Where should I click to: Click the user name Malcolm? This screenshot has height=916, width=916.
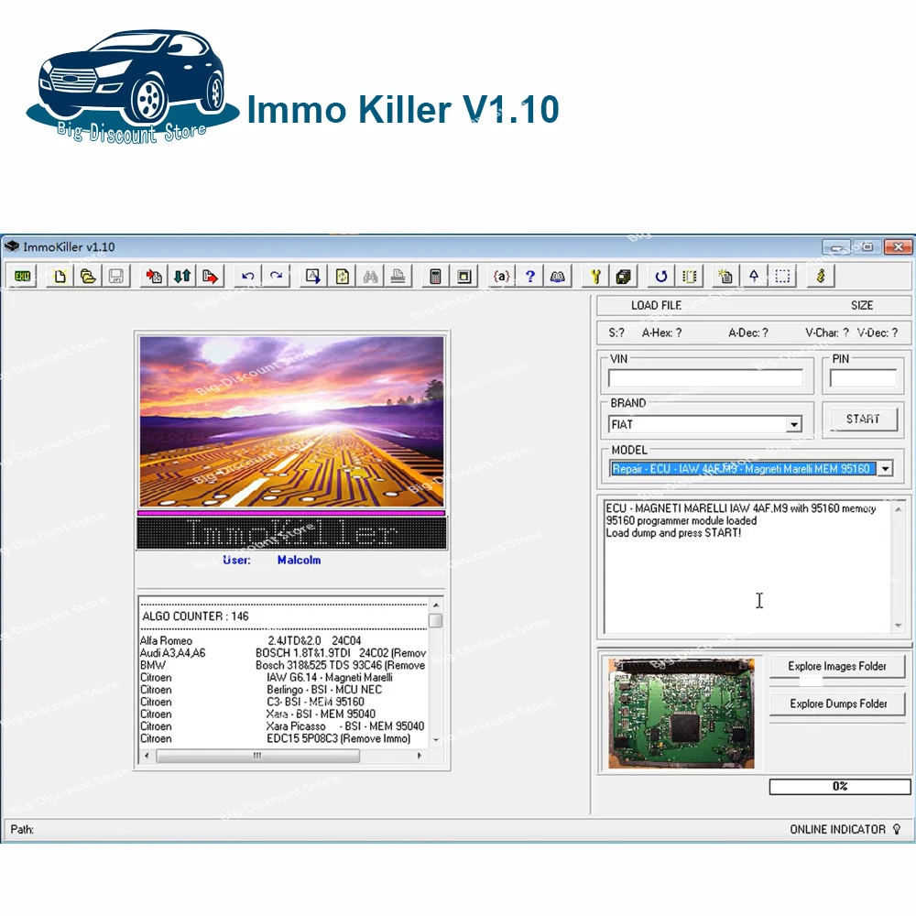[x=300, y=560]
